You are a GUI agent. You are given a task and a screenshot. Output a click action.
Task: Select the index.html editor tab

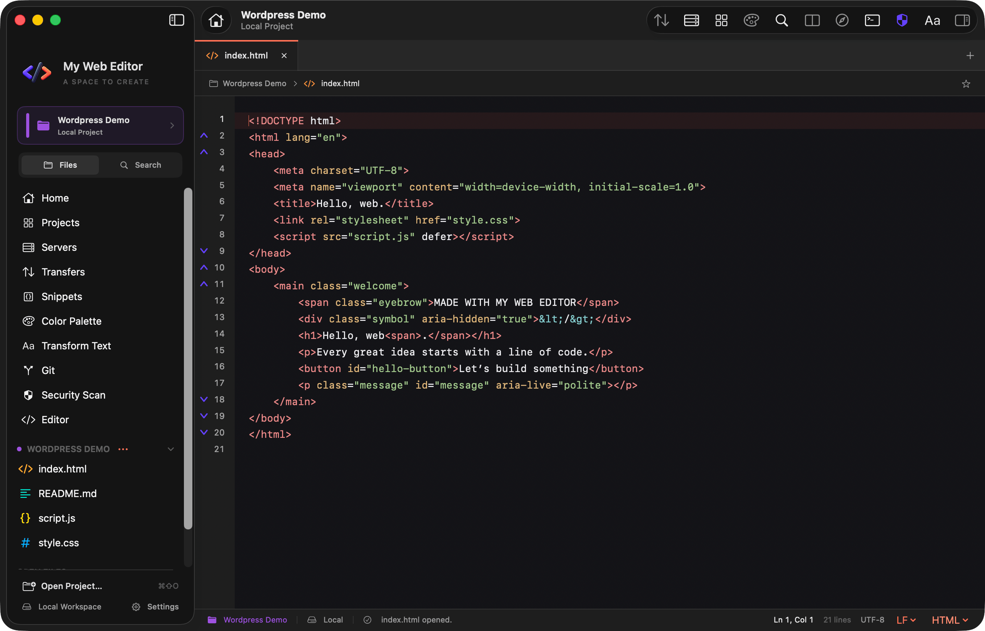pyautogui.click(x=246, y=55)
